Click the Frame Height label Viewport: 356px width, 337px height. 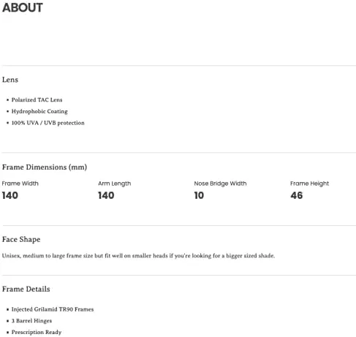(x=309, y=183)
